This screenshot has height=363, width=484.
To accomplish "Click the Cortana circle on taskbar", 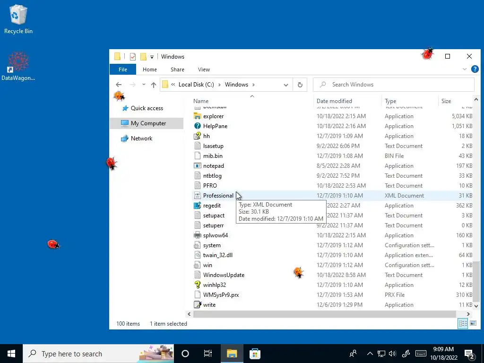I will 185,354.
